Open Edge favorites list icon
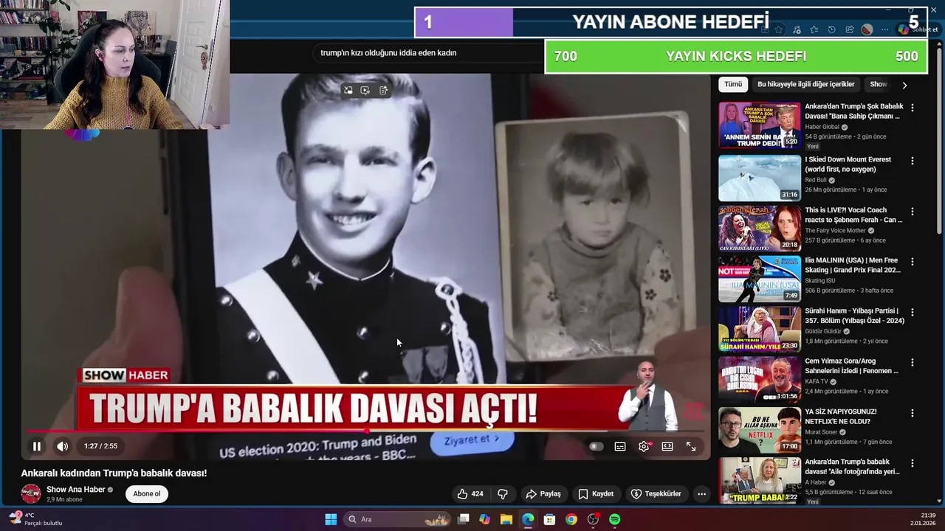 click(814, 29)
